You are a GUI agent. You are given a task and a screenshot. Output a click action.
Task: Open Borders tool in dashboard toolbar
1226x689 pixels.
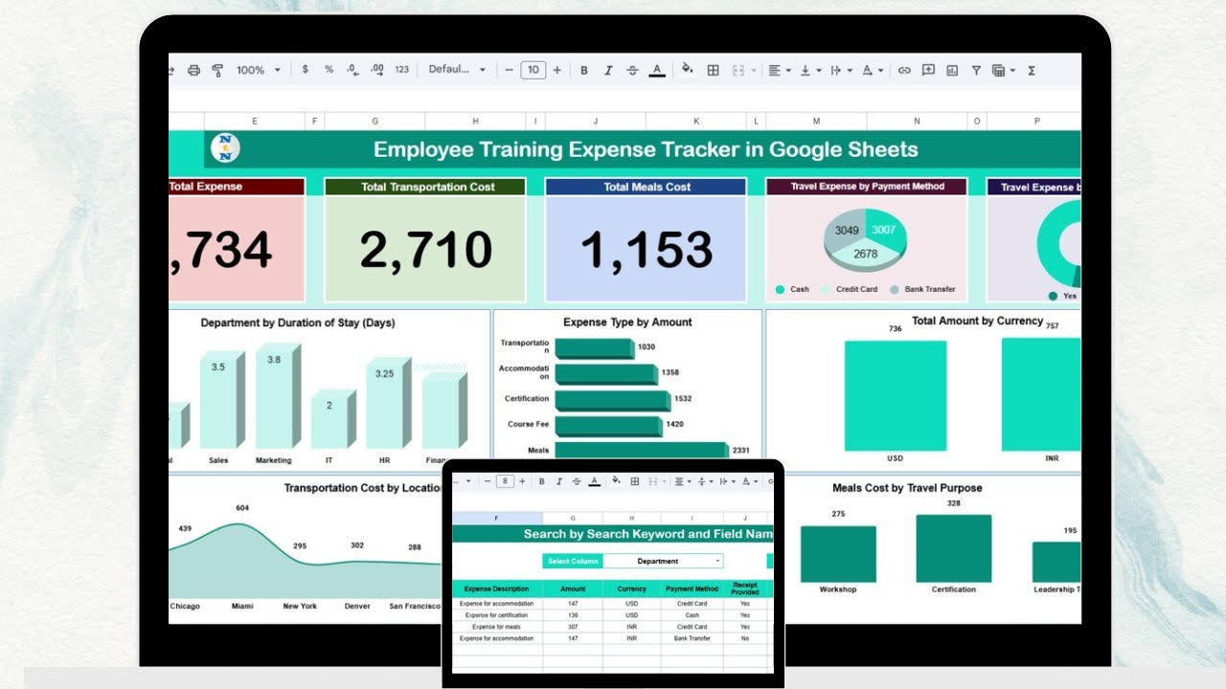713,70
